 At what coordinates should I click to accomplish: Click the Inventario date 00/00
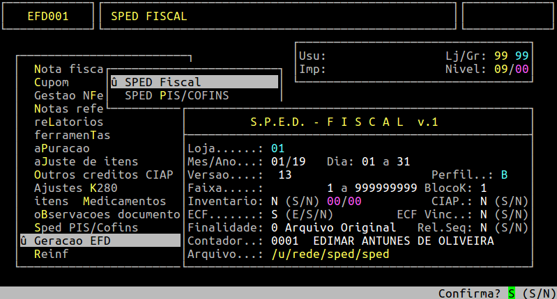click(344, 201)
